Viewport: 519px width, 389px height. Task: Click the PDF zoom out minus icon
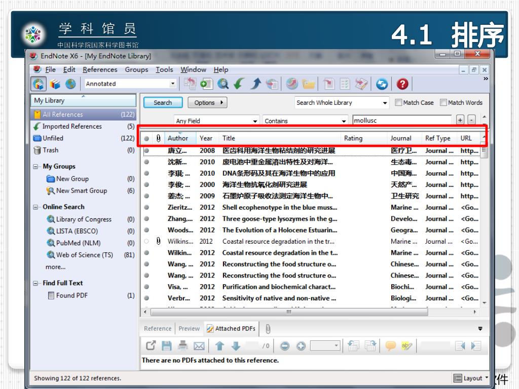point(285,346)
